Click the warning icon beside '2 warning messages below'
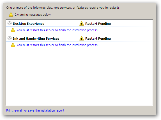Screen dimensions: 161x120 (x=11, y=15)
